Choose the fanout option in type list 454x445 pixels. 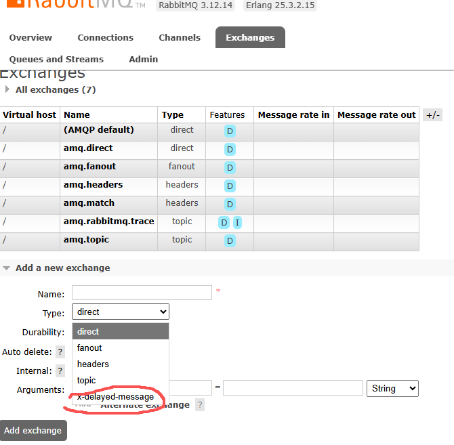[x=89, y=348]
